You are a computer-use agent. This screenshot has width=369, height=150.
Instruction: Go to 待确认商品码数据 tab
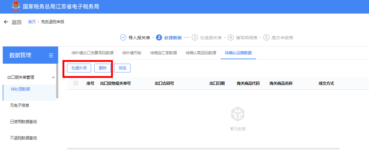[201, 53]
